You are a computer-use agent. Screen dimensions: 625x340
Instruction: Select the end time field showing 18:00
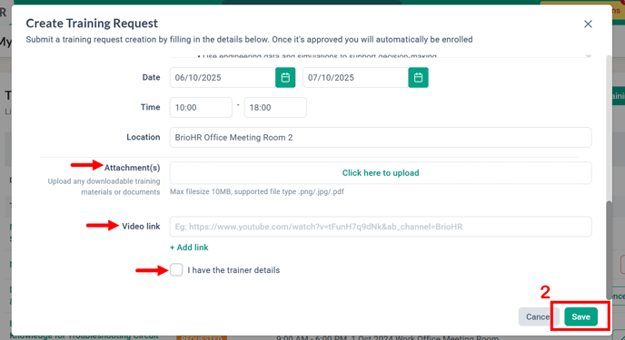(275, 107)
